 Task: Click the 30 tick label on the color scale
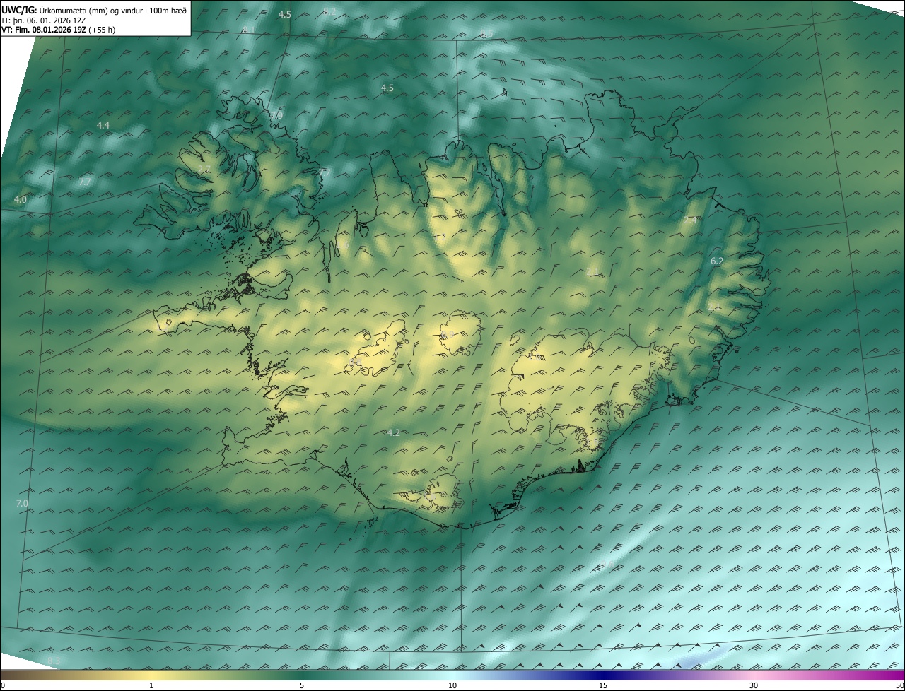(754, 685)
